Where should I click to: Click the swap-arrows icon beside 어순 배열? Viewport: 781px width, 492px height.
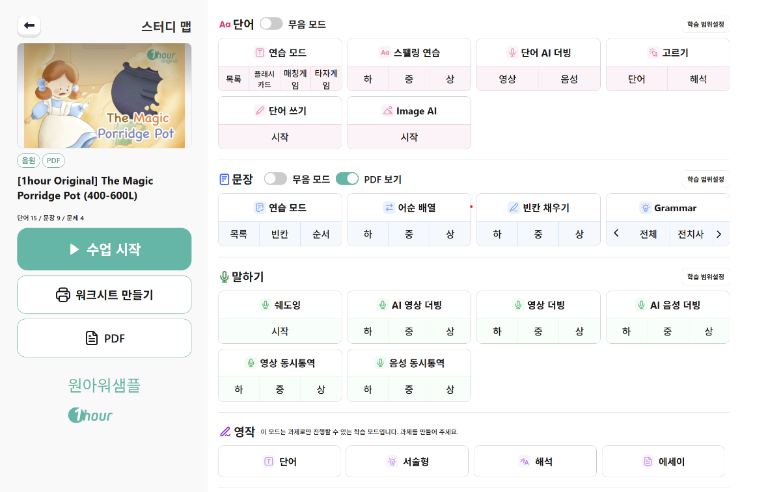click(x=389, y=208)
